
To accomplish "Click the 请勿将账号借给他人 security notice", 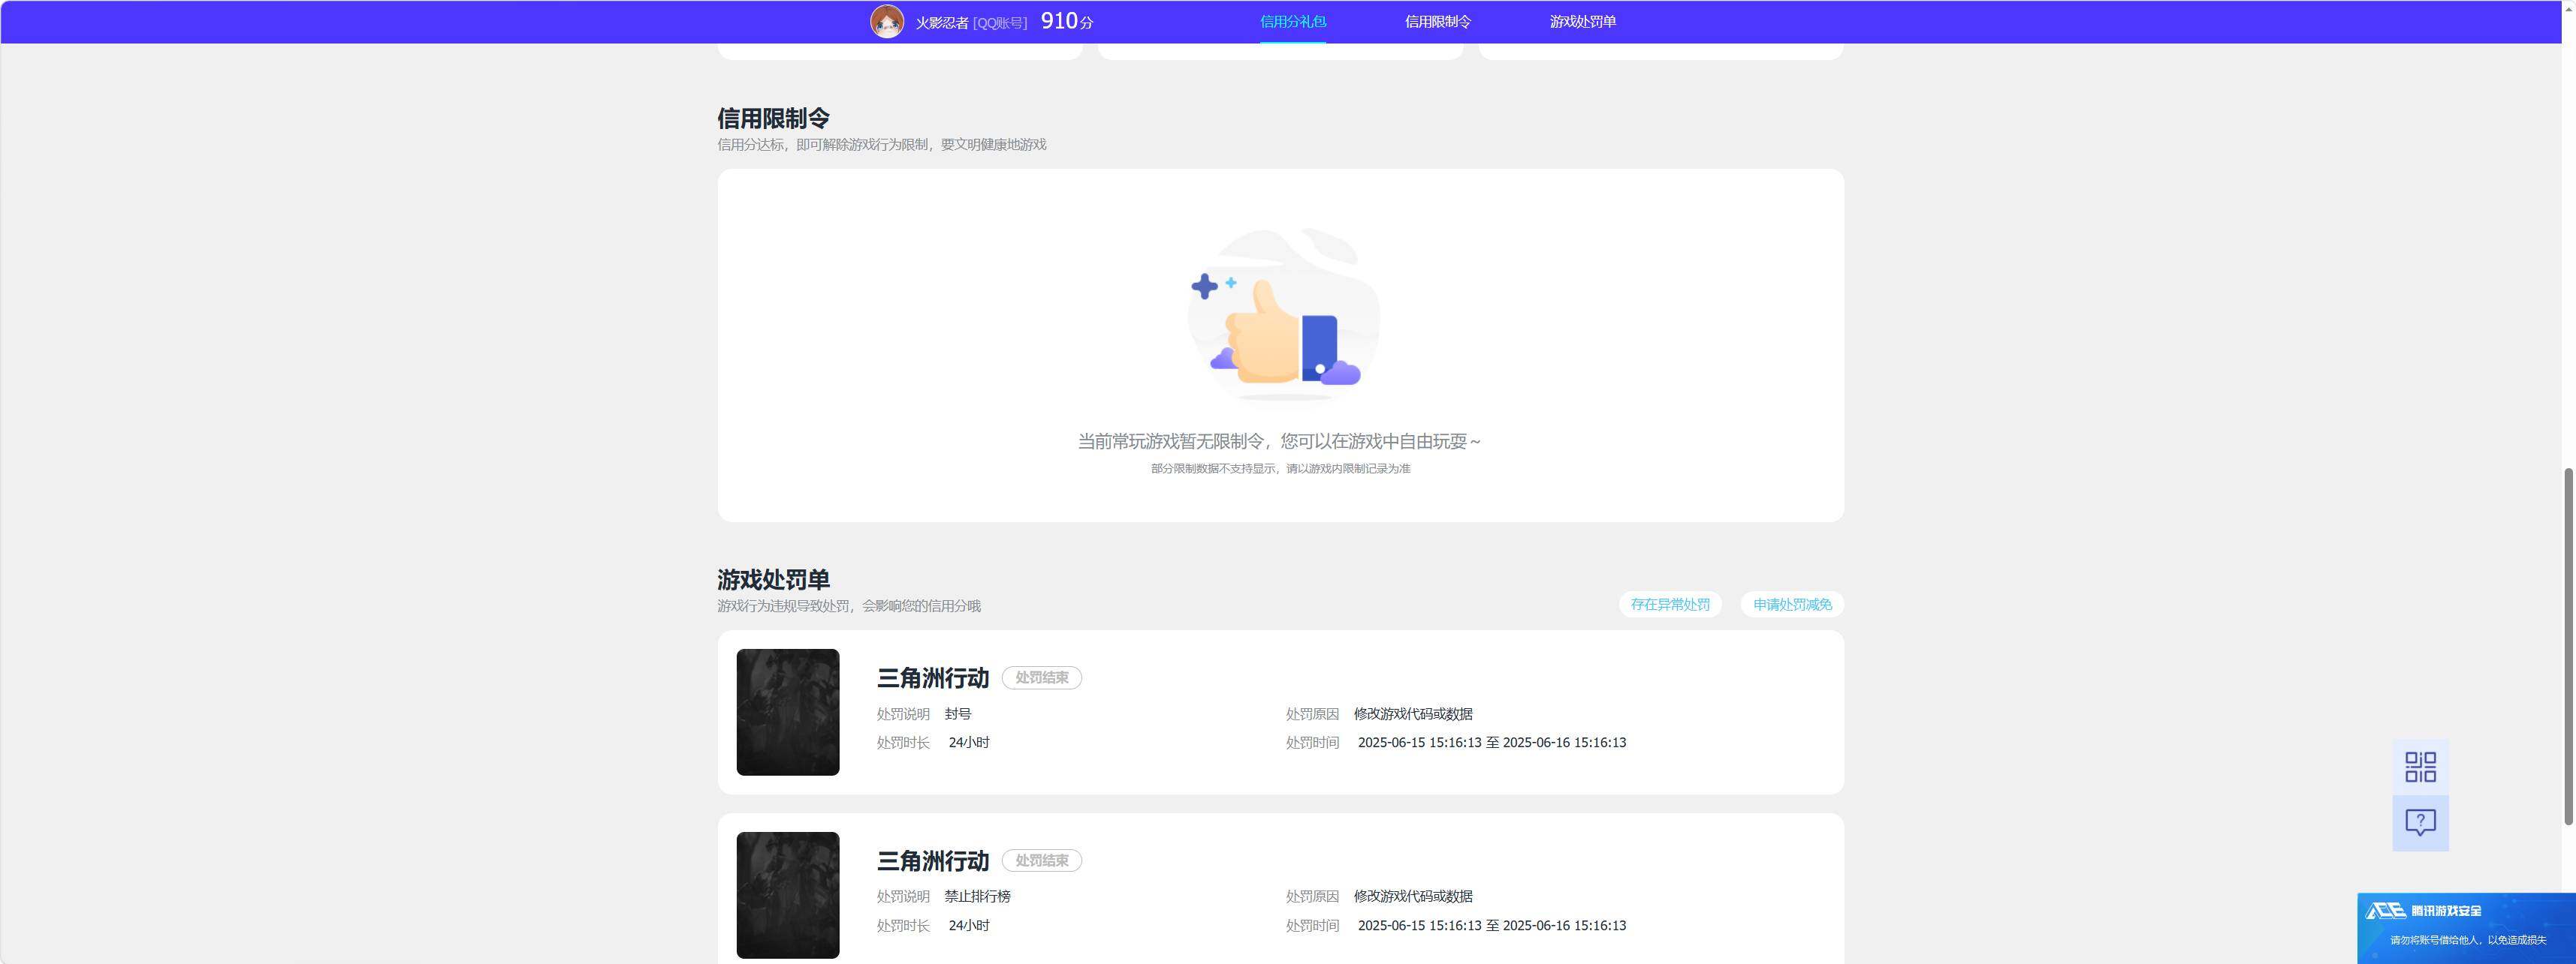I will click(2467, 940).
